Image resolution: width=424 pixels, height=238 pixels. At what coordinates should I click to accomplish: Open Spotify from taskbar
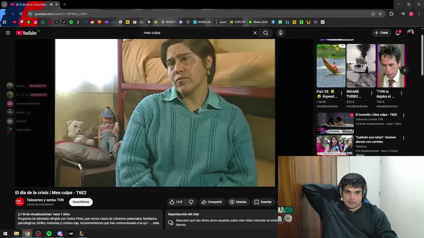coord(49,234)
